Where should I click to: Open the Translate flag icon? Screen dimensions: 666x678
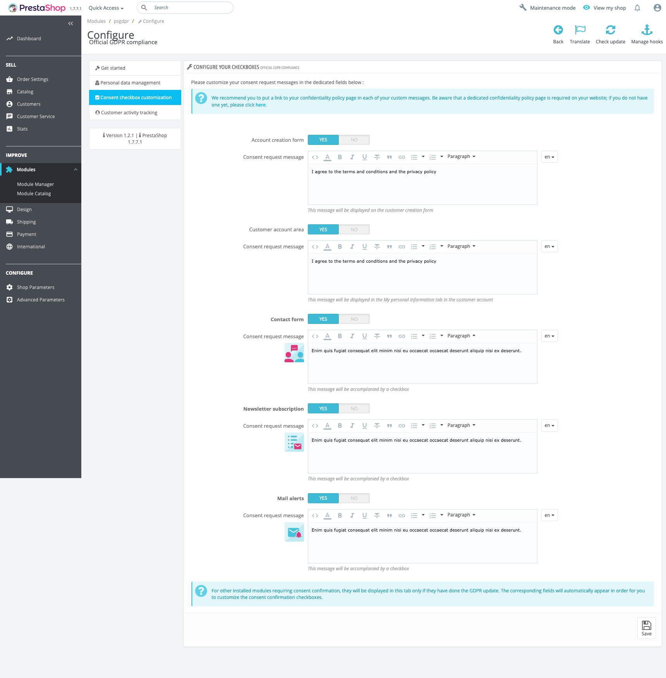point(580,30)
